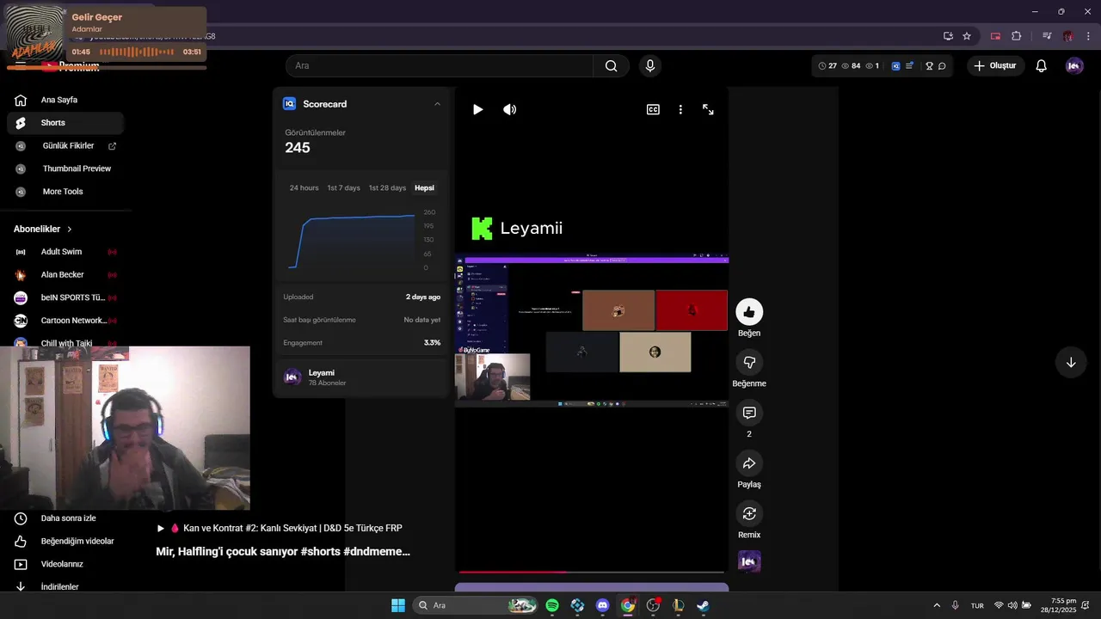Open Daha sonra izle playlist
The height and width of the screenshot is (619, 1101).
pos(65,518)
